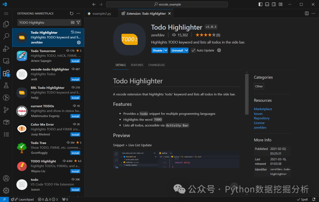Toggle the bottom panel layout icon
This screenshot has height=202, width=319.
[x=267, y=4]
